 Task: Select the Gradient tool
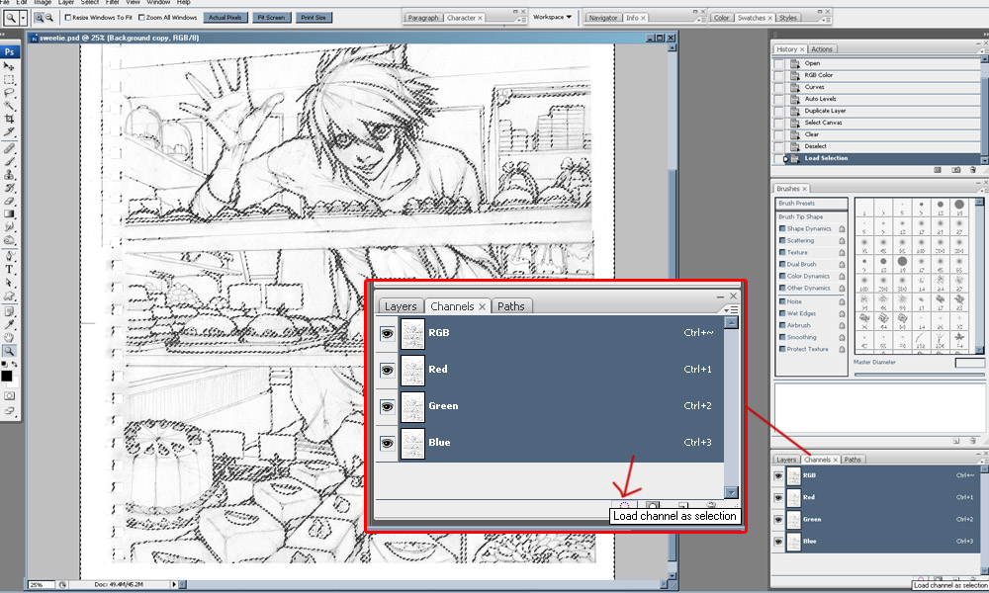[9, 214]
